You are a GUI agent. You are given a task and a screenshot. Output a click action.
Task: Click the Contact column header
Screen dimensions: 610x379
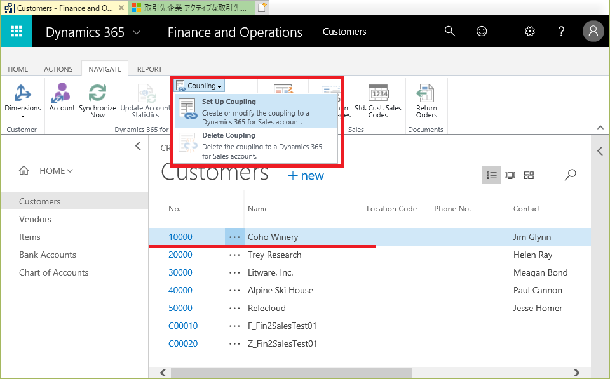click(526, 209)
